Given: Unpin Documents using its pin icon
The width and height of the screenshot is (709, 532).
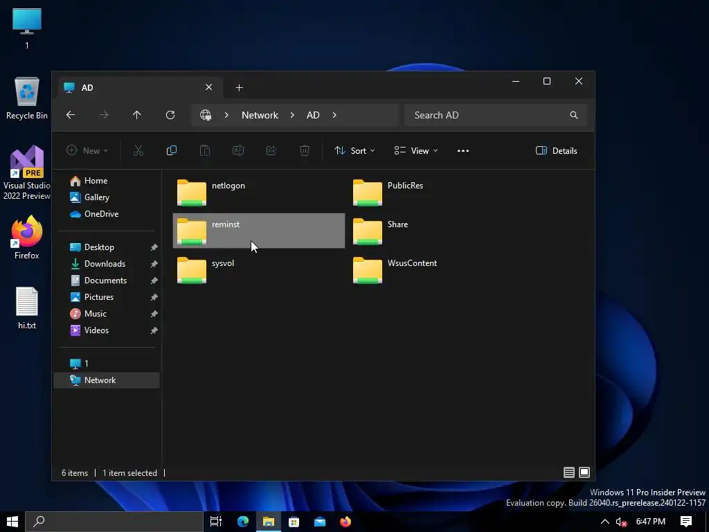Looking at the screenshot, I should coord(154,281).
